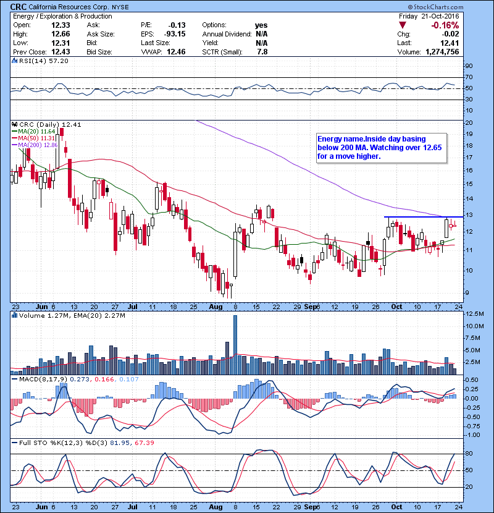Click the Ask Size label
The height and width of the screenshot is (513, 494).
point(101,34)
